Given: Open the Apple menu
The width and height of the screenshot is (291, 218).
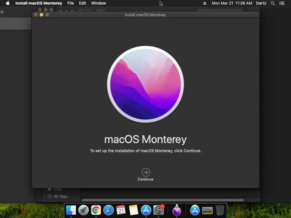Looking at the screenshot, I should pyautogui.click(x=8, y=3).
